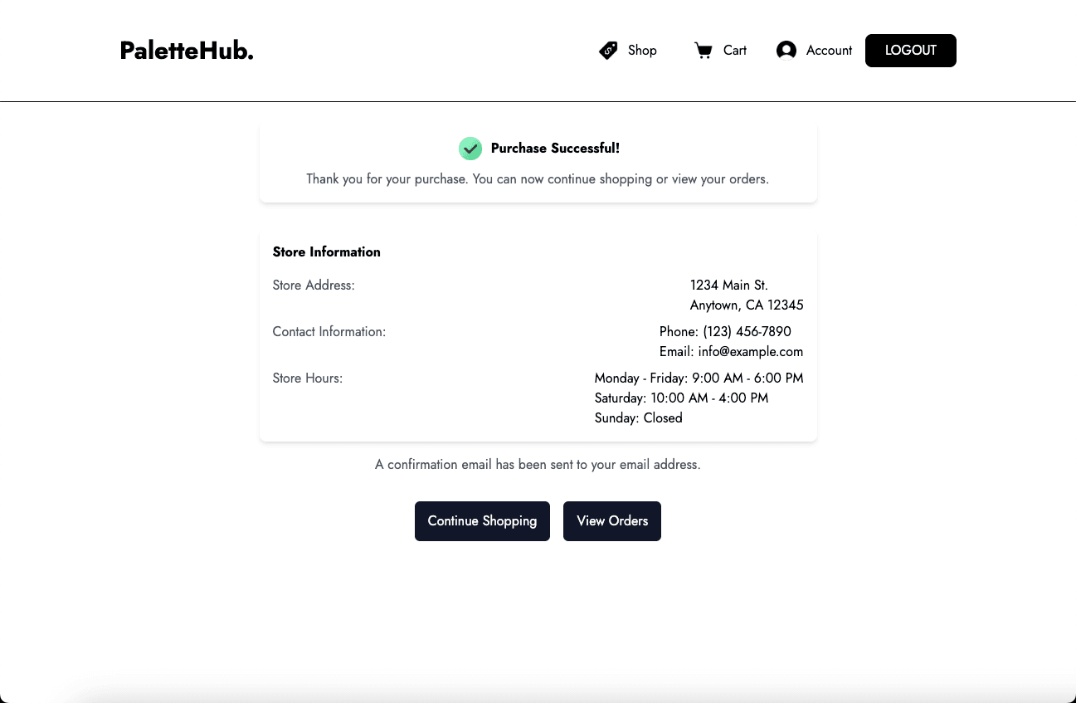This screenshot has width=1076, height=703.
Task: Click the PaletteHub logo
Action: pyautogui.click(x=187, y=51)
